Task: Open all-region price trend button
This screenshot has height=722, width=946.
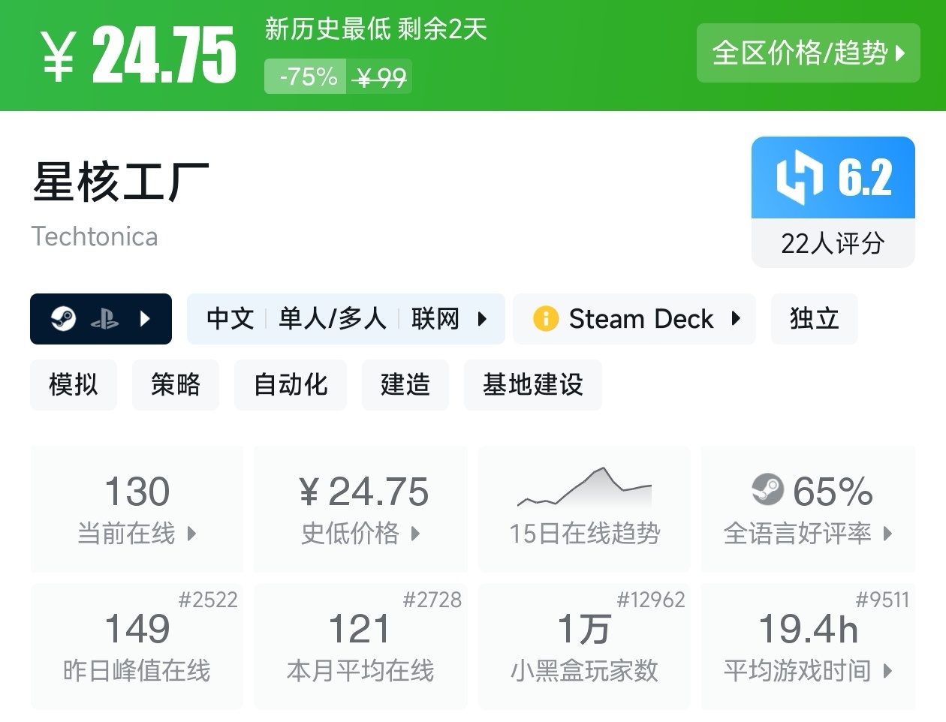Action: click(x=808, y=53)
